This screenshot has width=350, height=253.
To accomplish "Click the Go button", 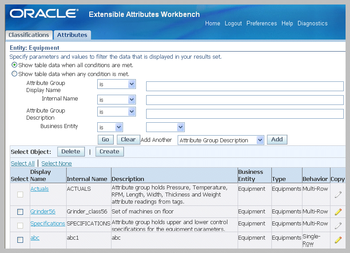I will [x=106, y=140].
